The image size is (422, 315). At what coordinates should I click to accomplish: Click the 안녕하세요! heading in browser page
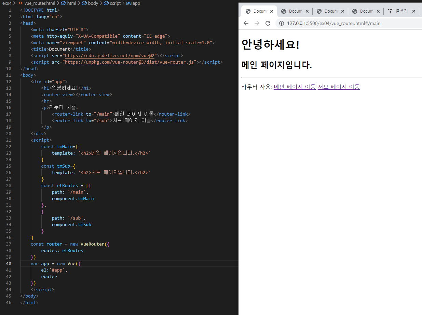coord(270,45)
